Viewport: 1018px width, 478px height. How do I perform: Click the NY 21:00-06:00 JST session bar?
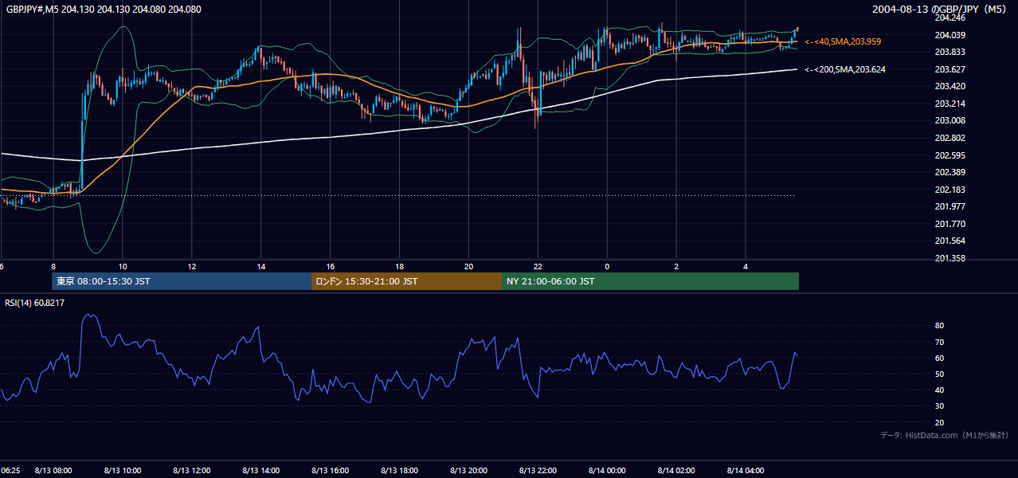pyautogui.click(x=651, y=281)
